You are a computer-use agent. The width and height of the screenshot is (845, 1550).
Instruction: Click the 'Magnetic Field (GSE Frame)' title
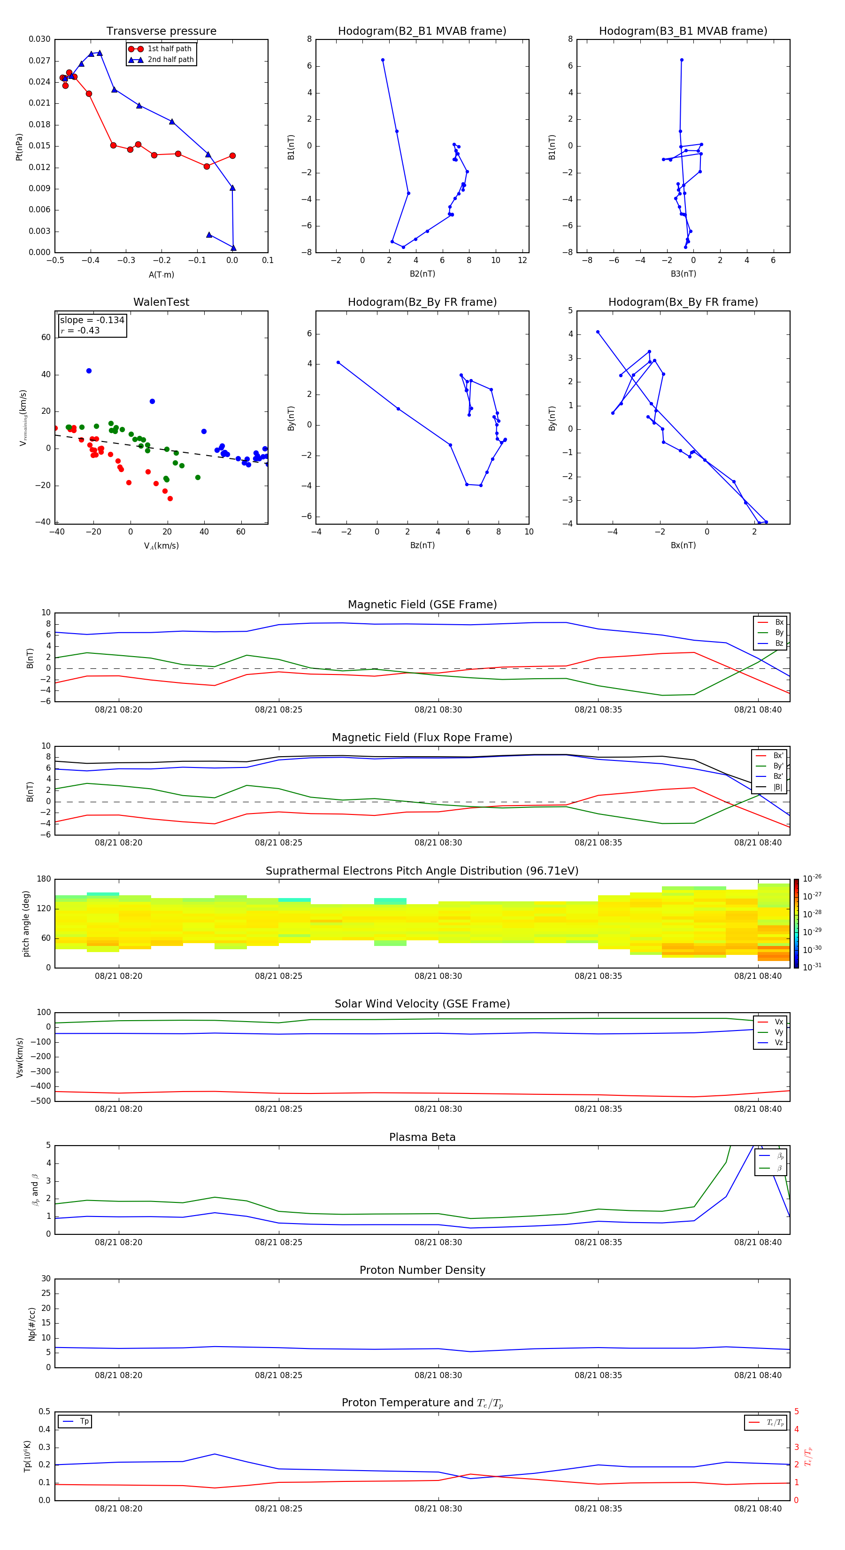click(422, 604)
